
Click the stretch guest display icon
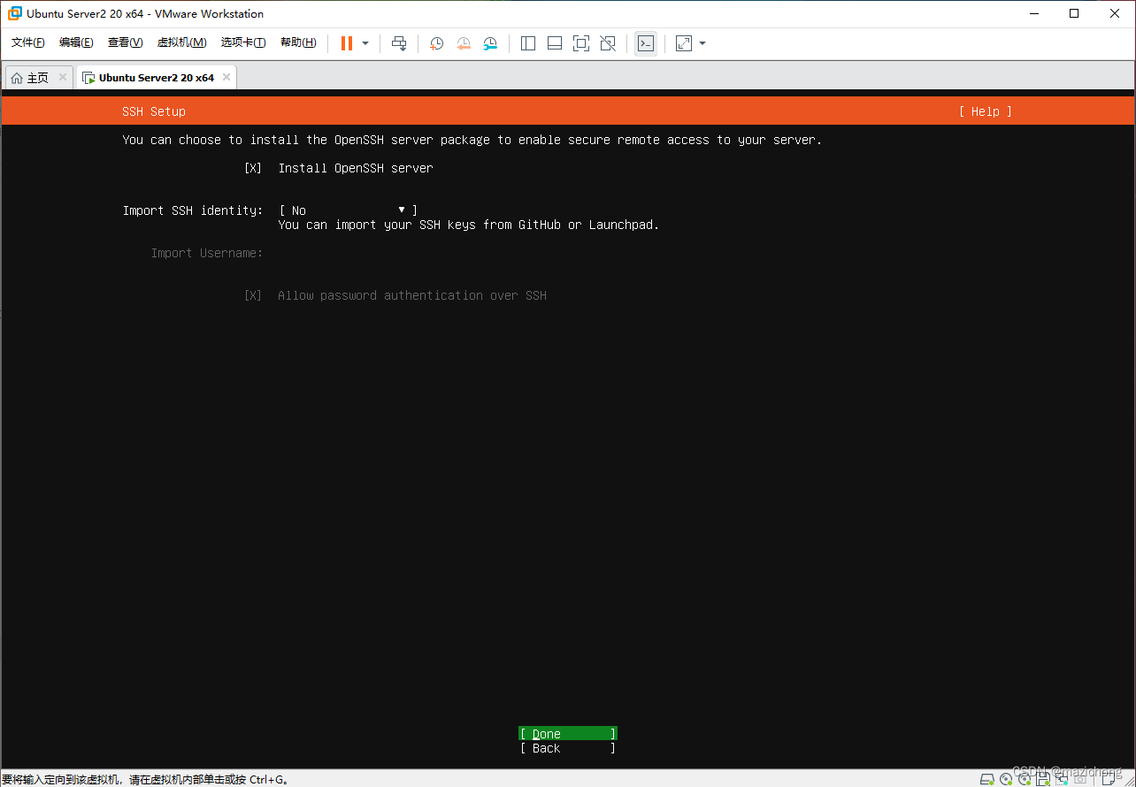(684, 43)
